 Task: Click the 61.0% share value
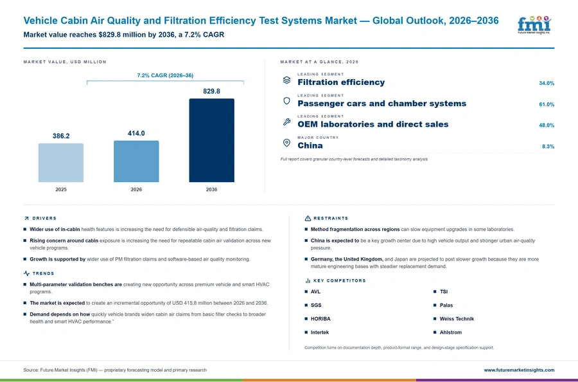pos(547,104)
